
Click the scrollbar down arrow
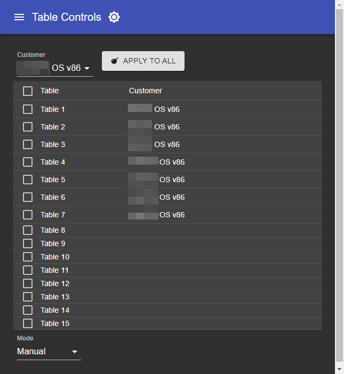pyautogui.click(x=339, y=369)
